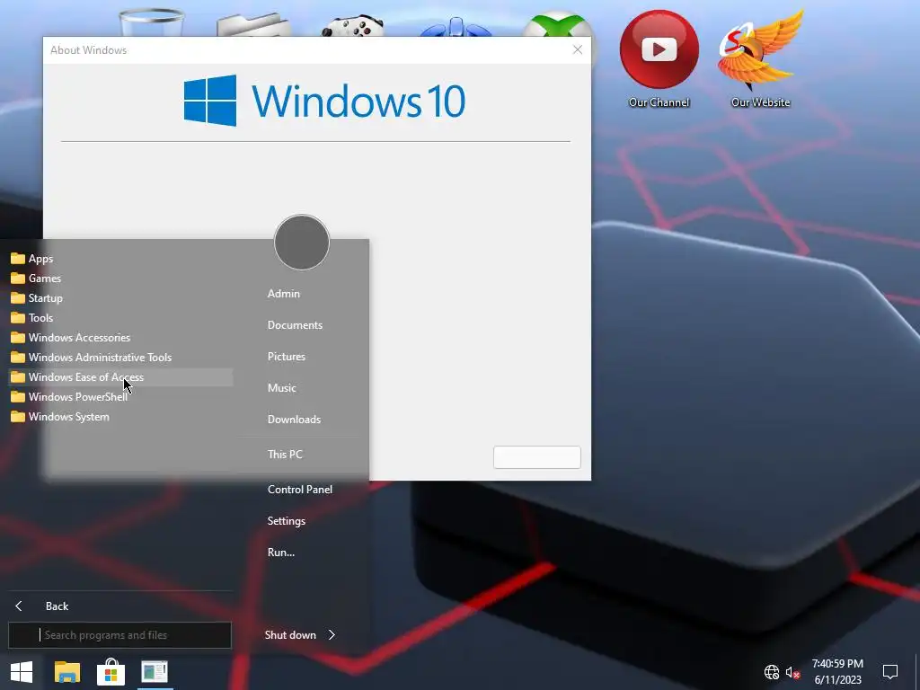Screen dimensions: 920x690
Task: Click the muted volume tray icon
Action: pyautogui.click(x=792, y=672)
